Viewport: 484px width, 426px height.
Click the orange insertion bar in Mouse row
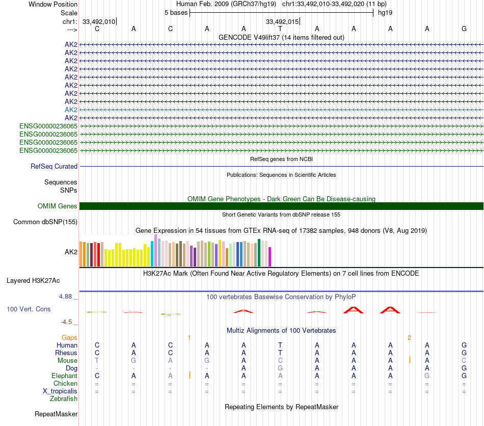click(x=410, y=360)
